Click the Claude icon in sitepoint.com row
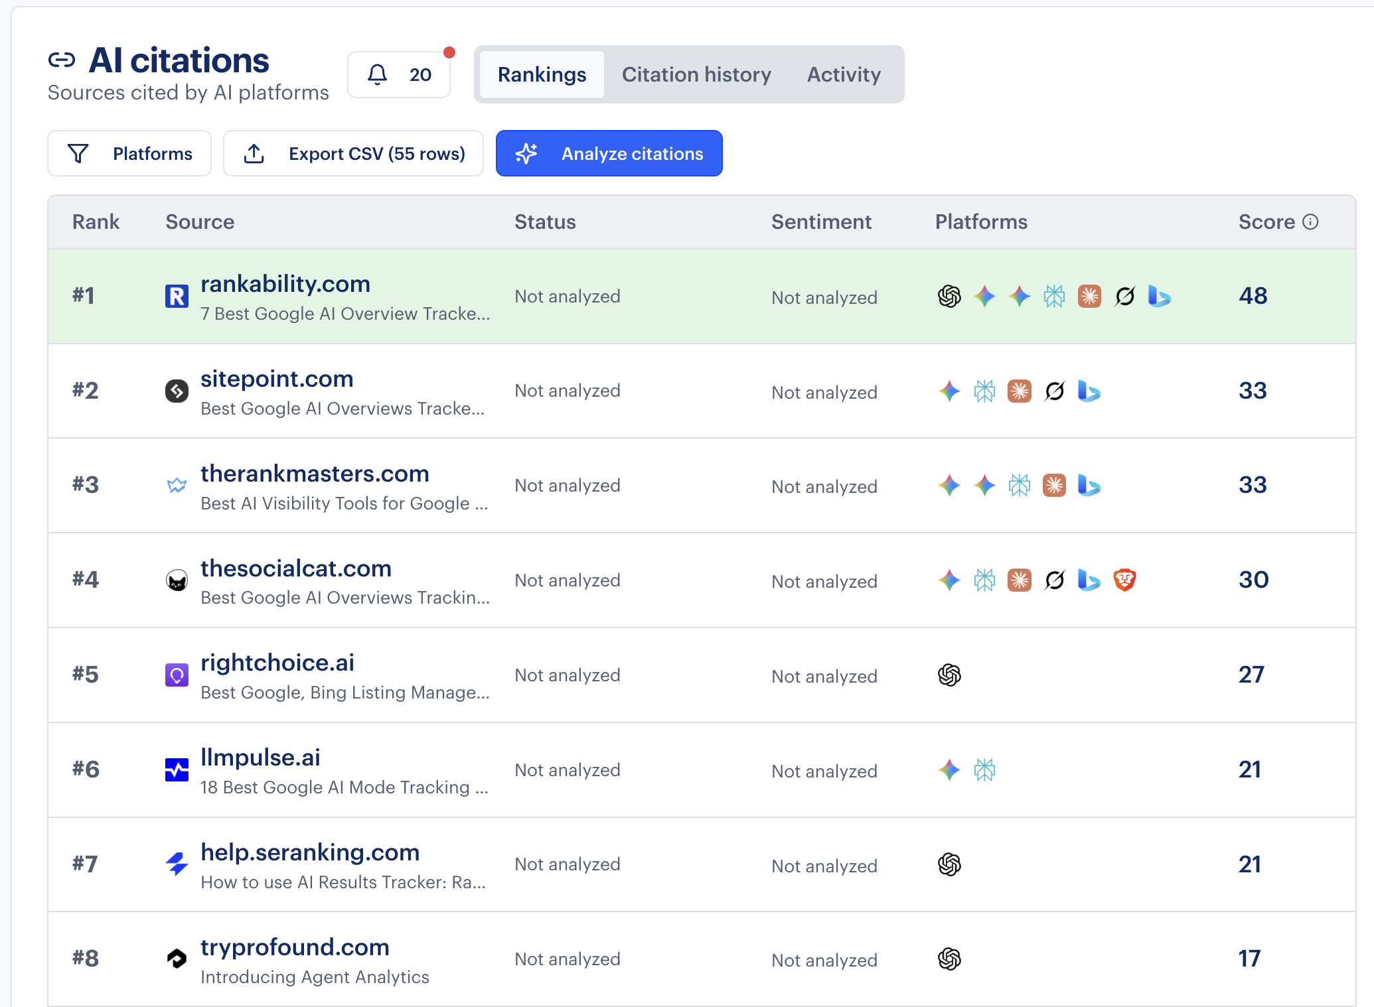Screen dimensions: 1374x1007 coord(1020,391)
